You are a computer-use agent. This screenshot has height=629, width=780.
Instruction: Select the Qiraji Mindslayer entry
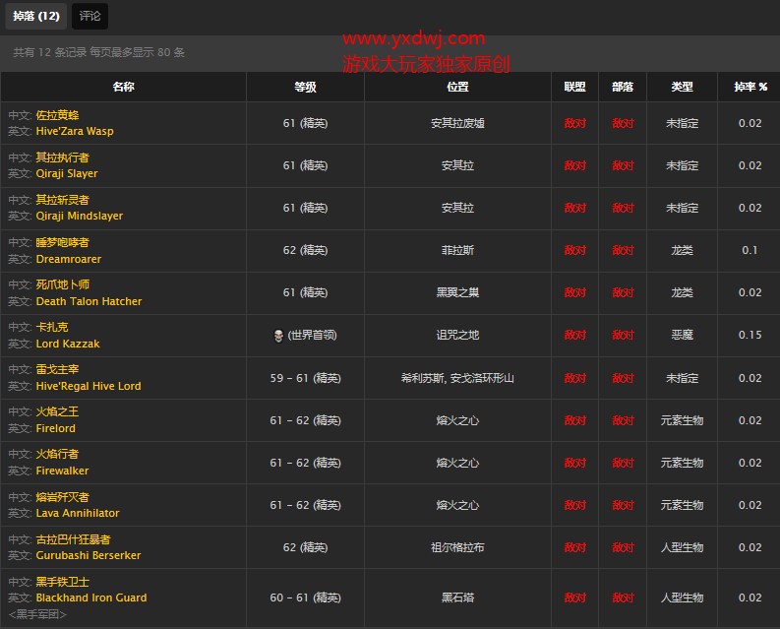click(x=80, y=216)
